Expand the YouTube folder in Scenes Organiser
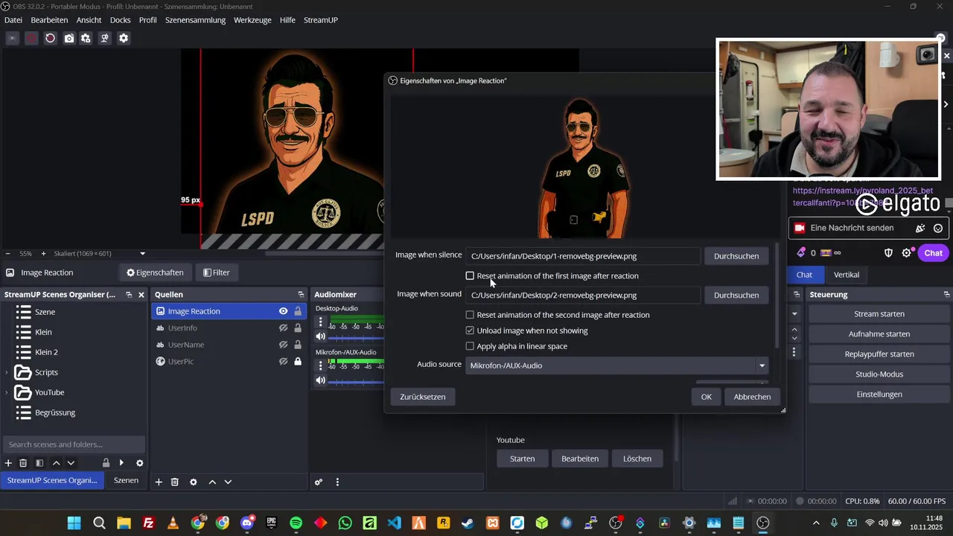 7,392
